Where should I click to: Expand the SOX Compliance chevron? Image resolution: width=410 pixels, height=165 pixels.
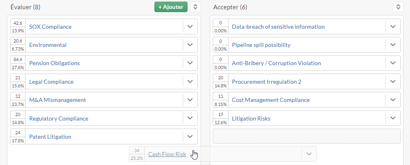pyautogui.click(x=190, y=26)
